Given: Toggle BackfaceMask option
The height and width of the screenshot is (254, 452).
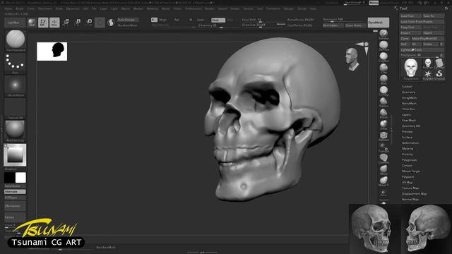Looking at the screenshot, I should click(128, 25).
